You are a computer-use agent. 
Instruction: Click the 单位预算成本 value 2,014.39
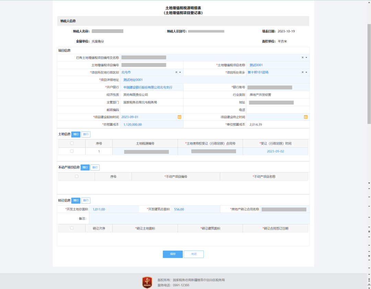[256, 125]
